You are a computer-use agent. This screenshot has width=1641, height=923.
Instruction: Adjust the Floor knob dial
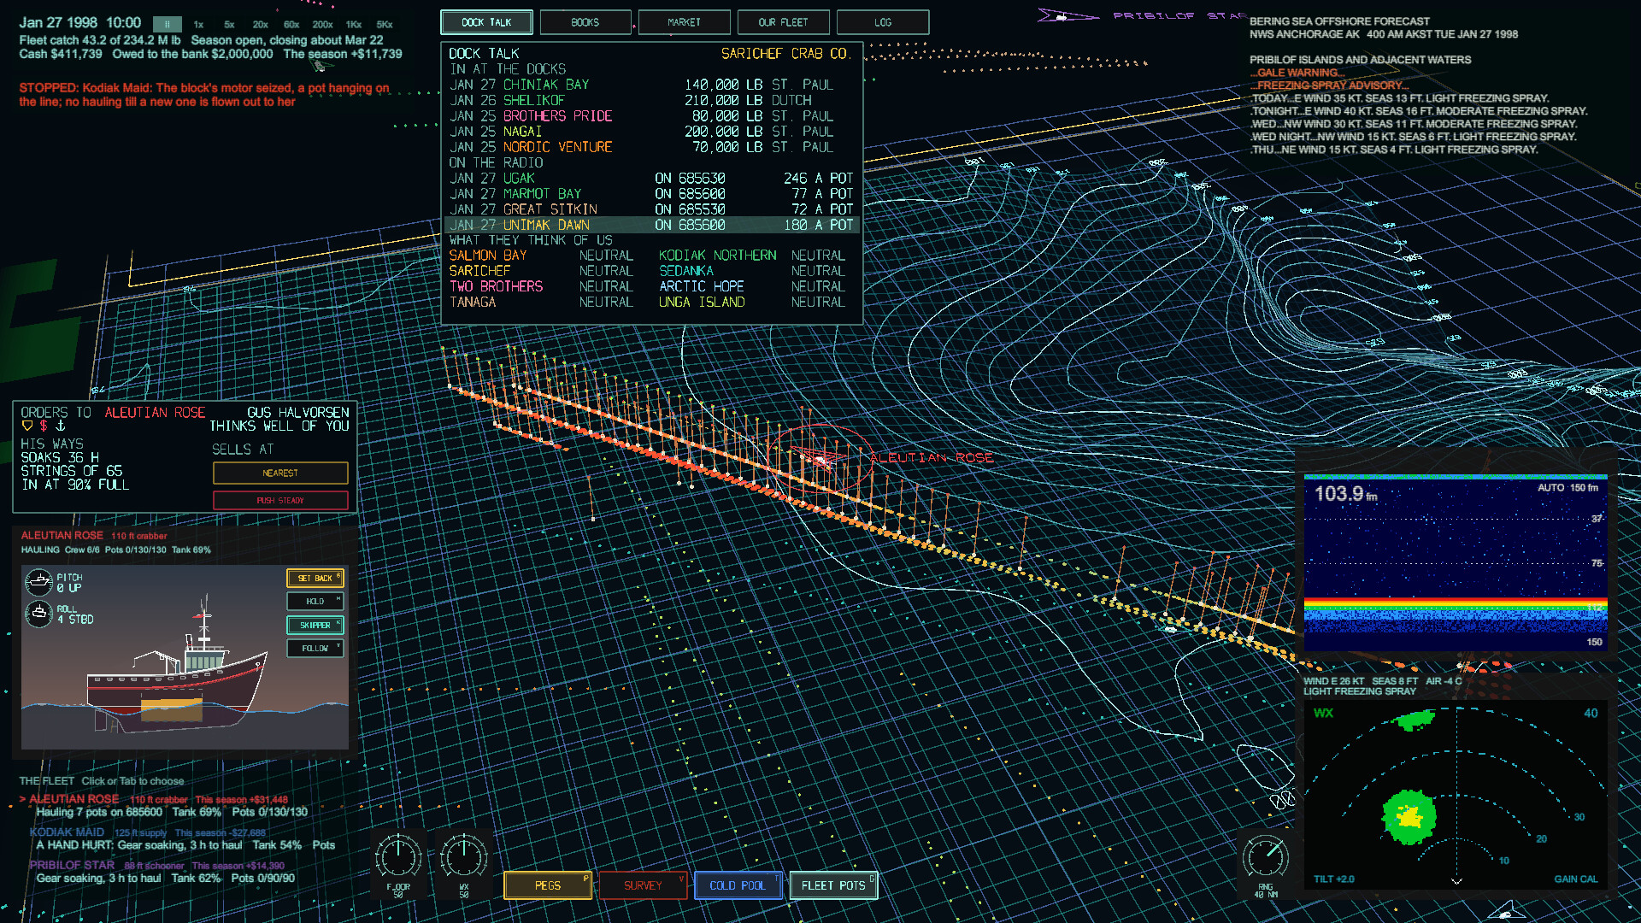[x=398, y=856]
